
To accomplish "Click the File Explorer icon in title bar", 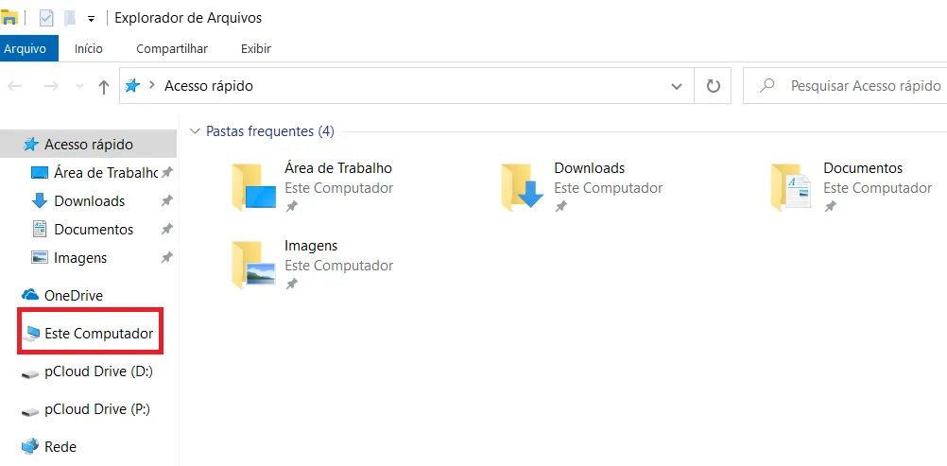I will (9, 18).
